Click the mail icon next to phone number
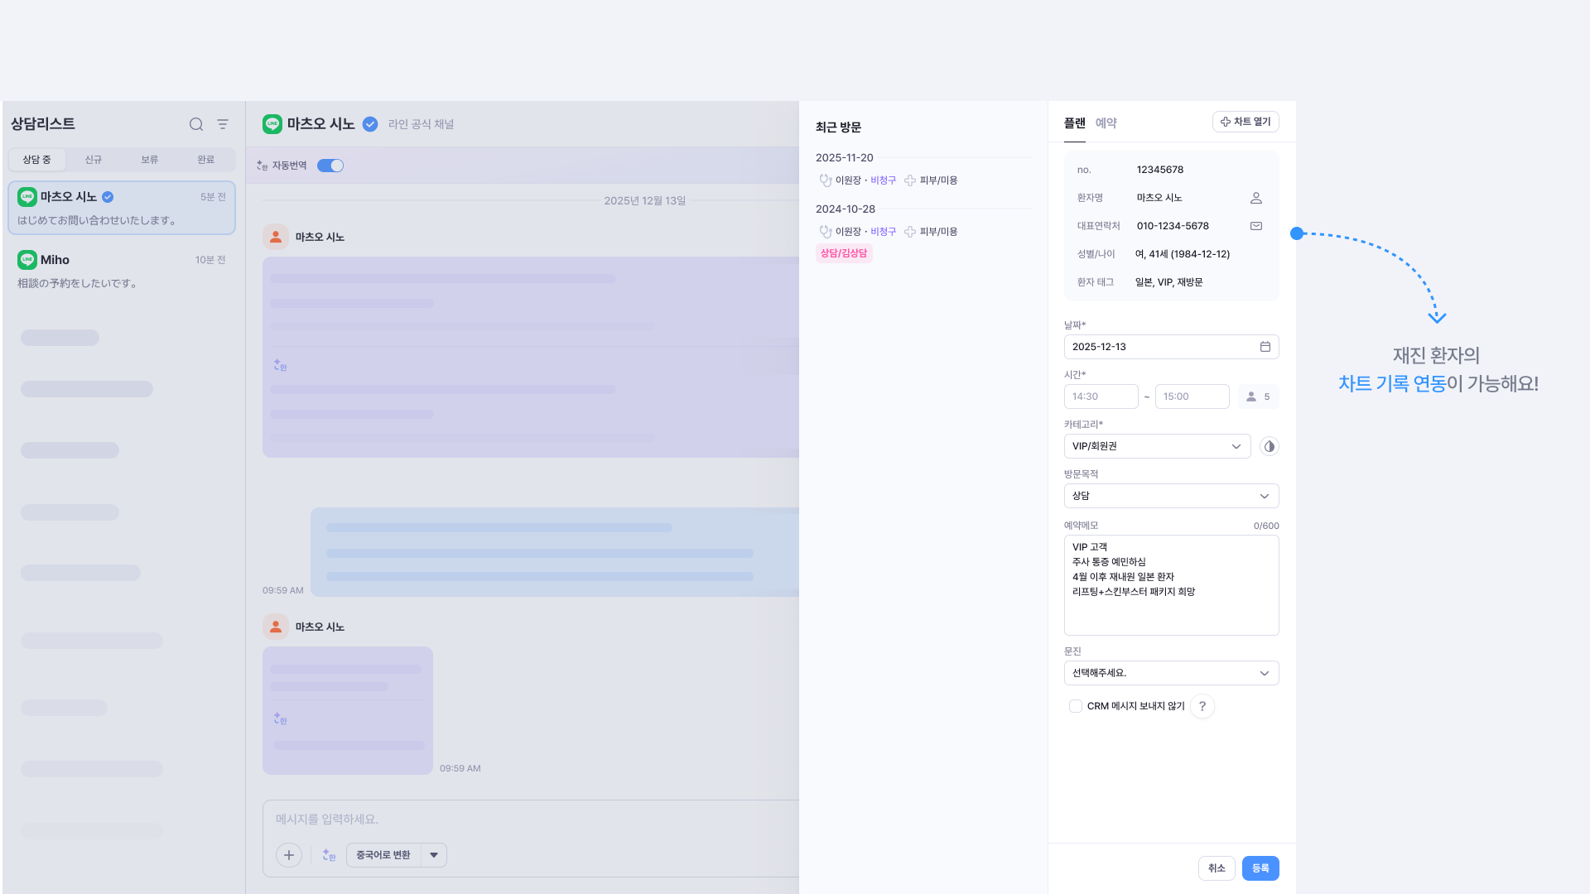This screenshot has height=894, width=1590. [x=1255, y=226]
